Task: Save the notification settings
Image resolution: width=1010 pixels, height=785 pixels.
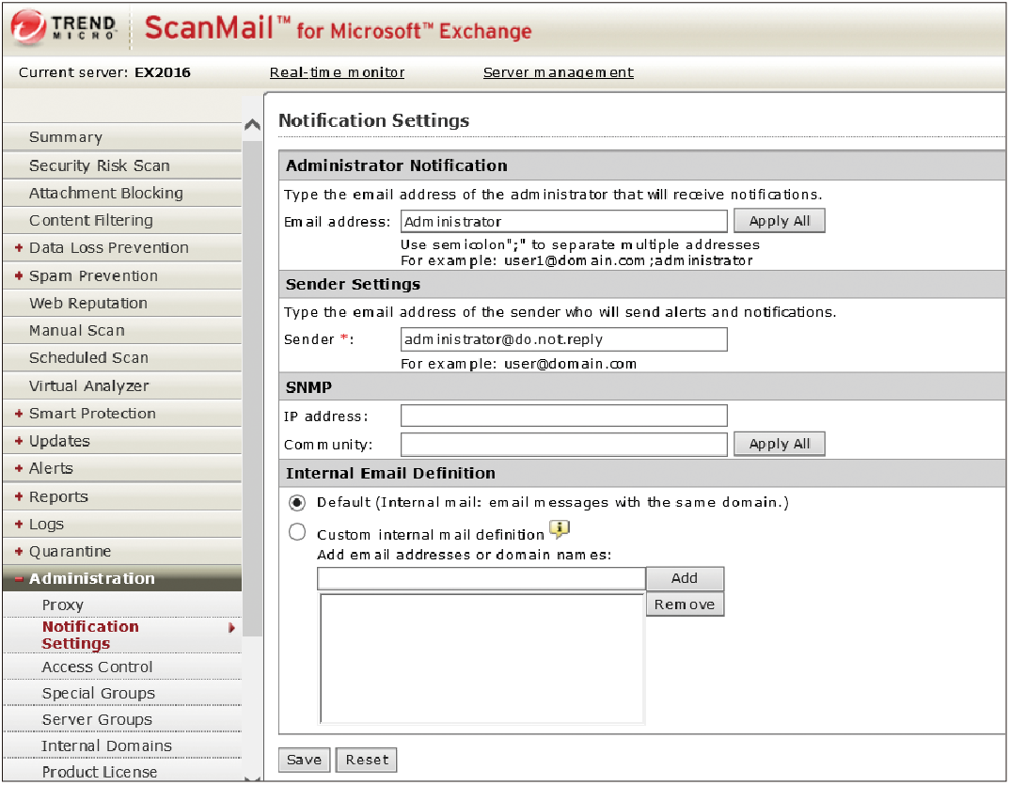Action: coord(304,760)
